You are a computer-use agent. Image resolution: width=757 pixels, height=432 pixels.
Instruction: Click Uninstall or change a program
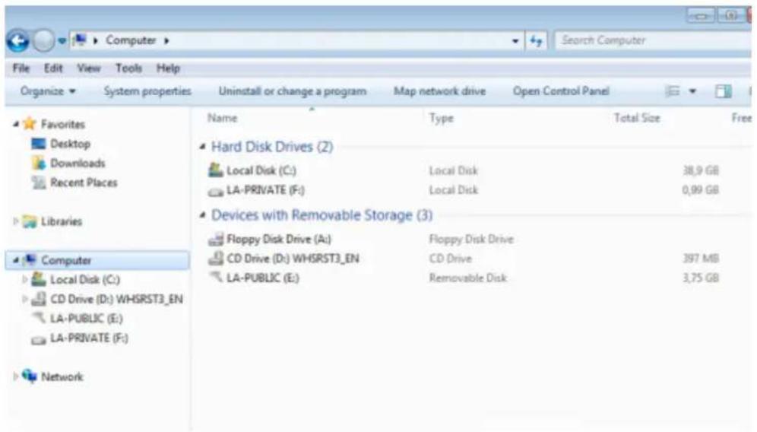(292, 91)
